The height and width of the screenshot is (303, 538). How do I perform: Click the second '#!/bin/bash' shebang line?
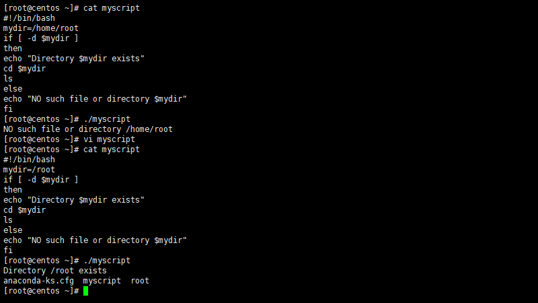click(29, 160)
